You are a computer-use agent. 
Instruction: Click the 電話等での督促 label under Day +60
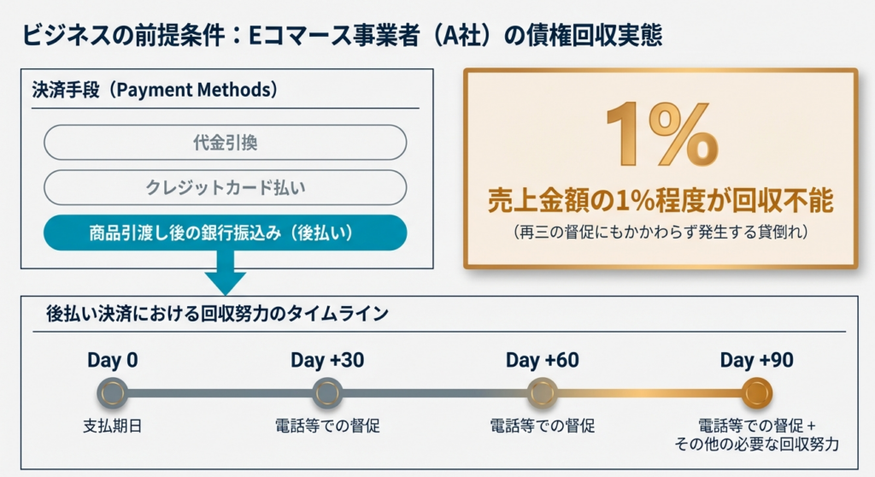point(542,425)
